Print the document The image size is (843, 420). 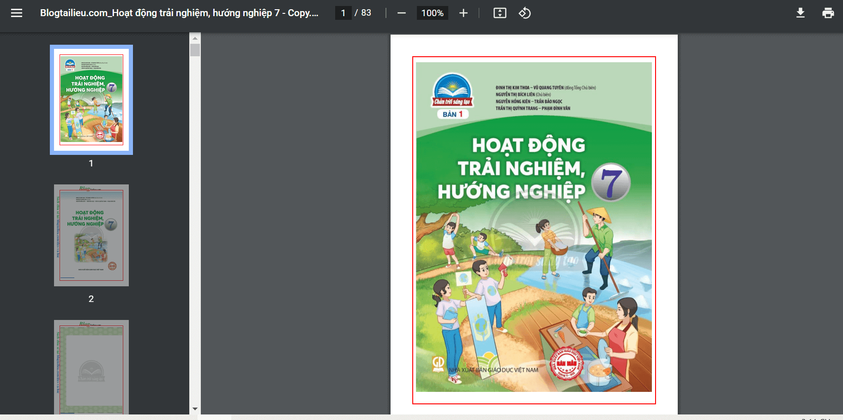(x=828, y=13)
